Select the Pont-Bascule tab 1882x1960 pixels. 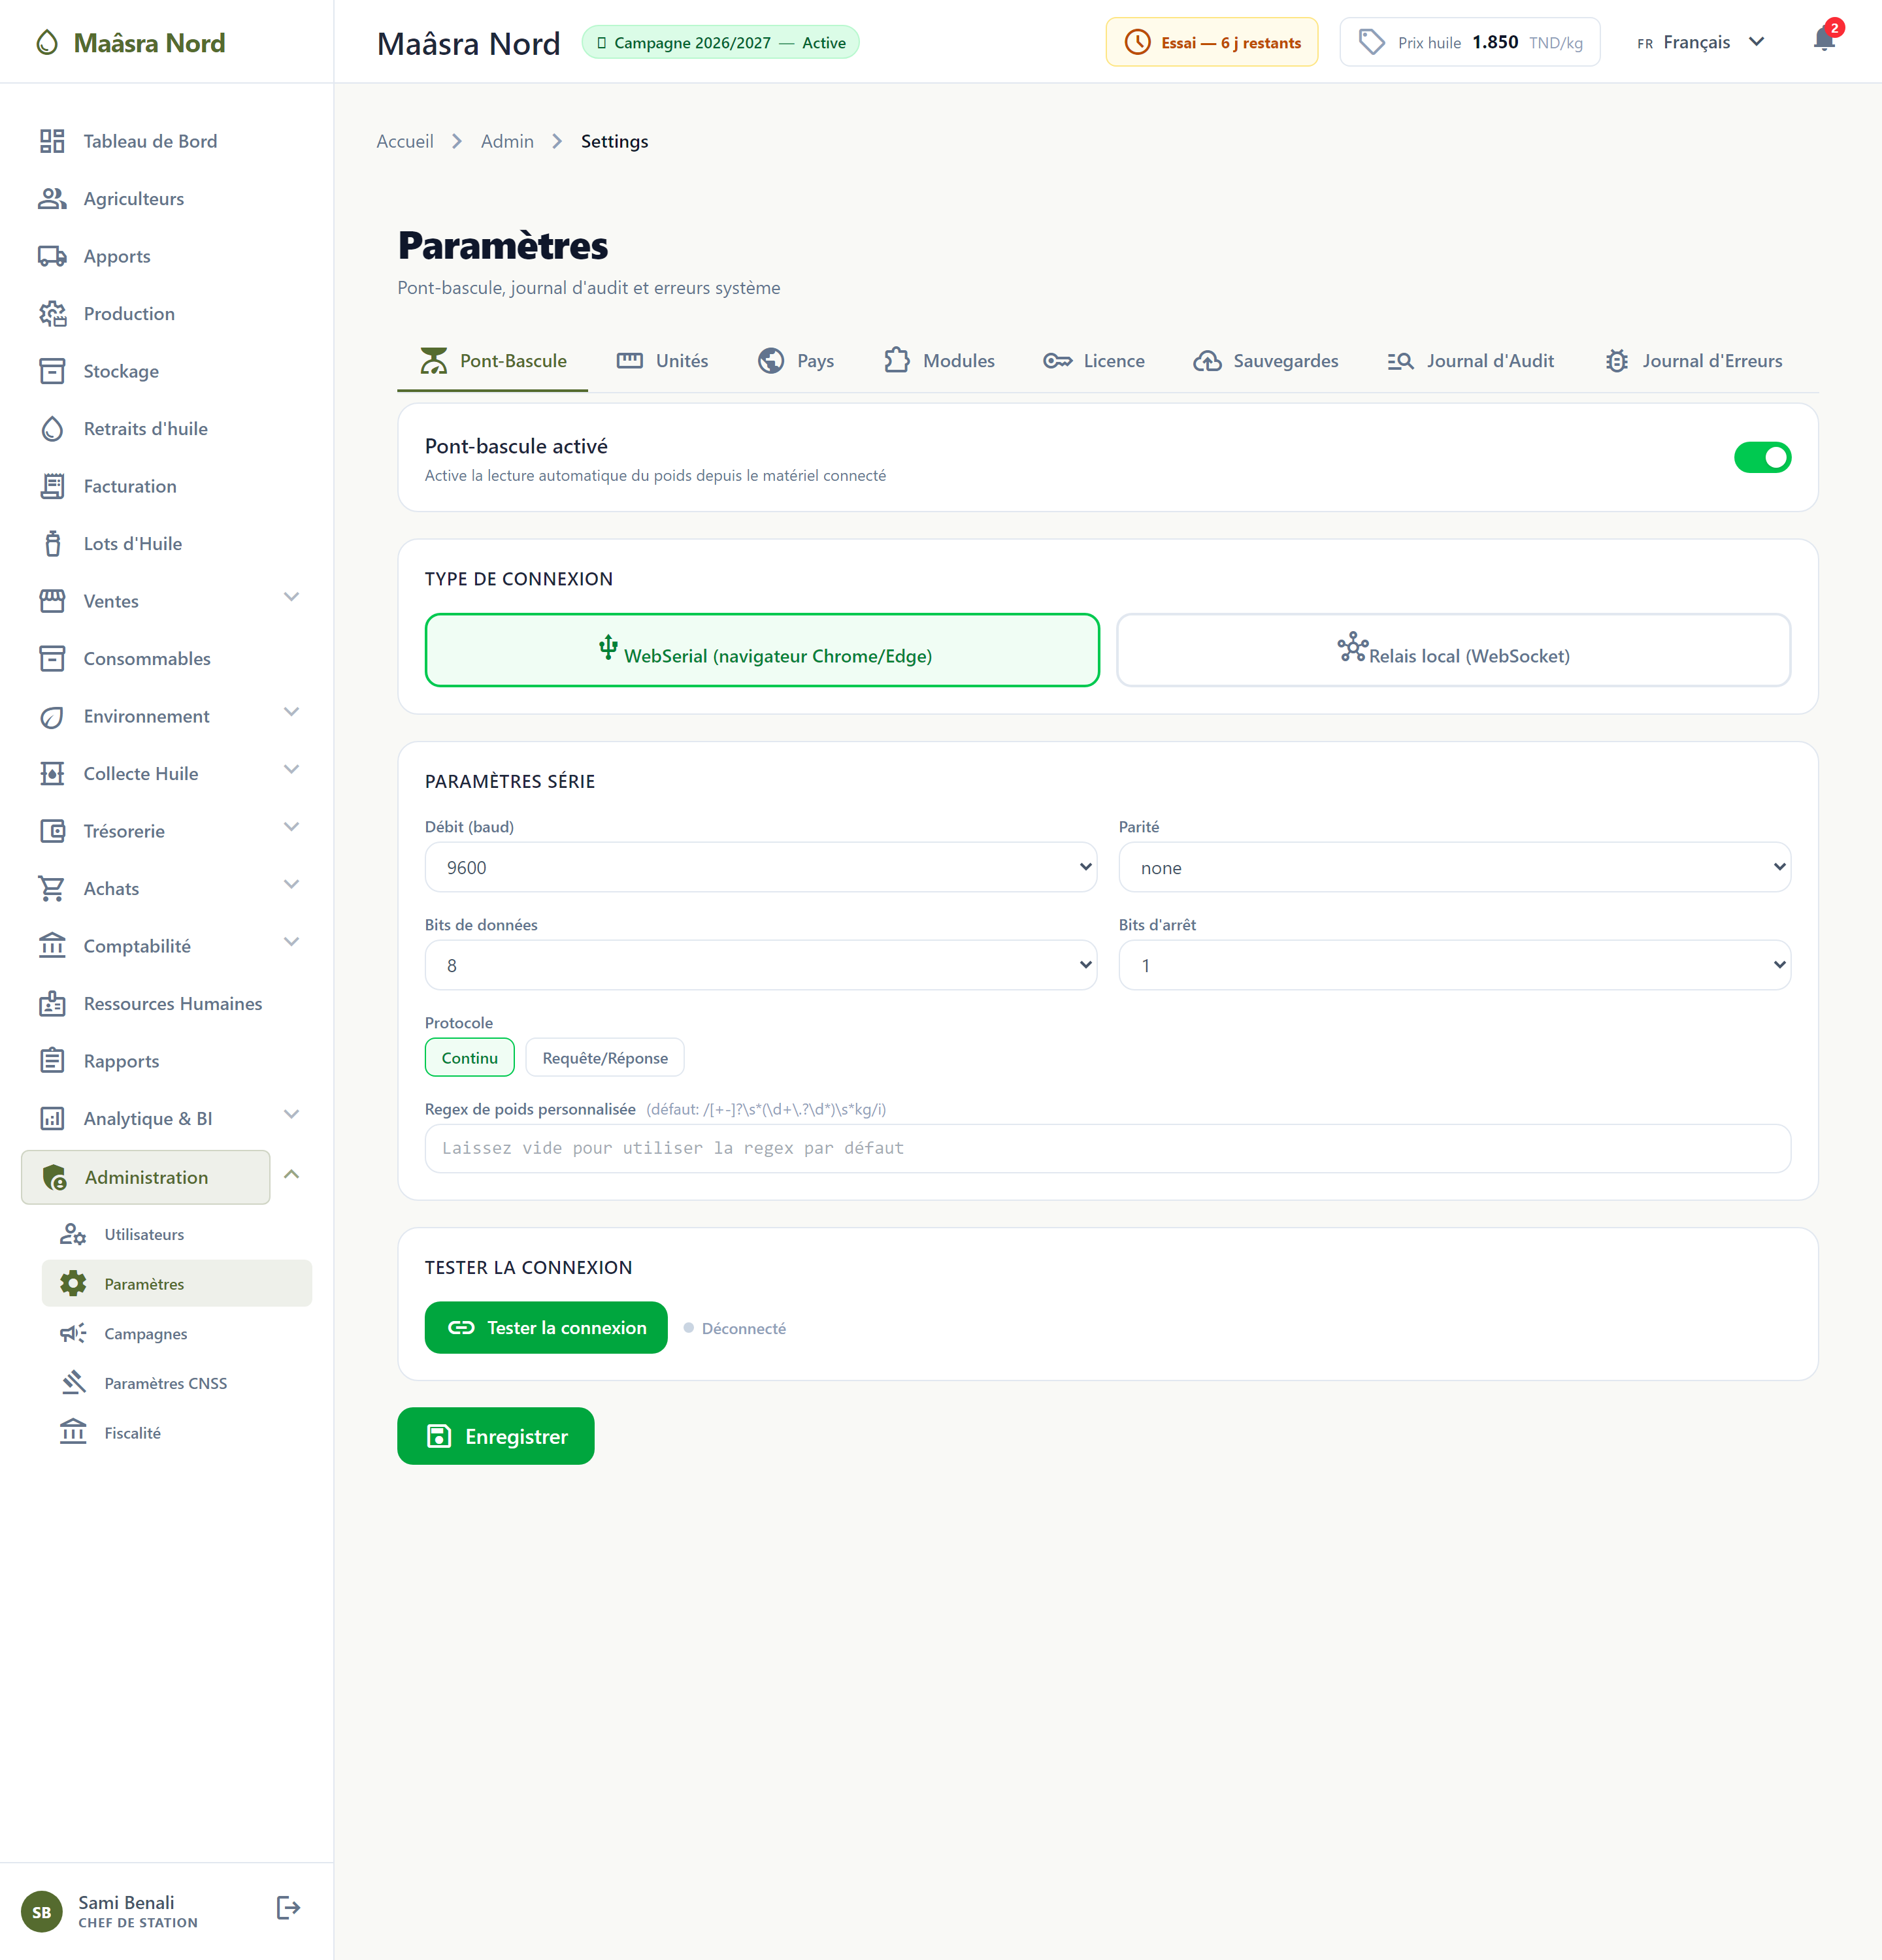[x=493, y=361]
